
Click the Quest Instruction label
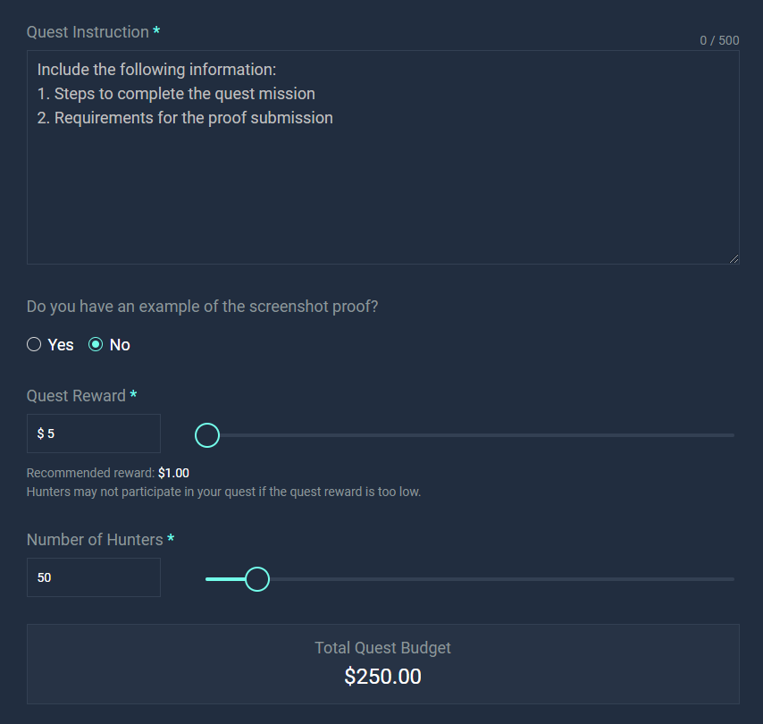[x=88, y=32]
